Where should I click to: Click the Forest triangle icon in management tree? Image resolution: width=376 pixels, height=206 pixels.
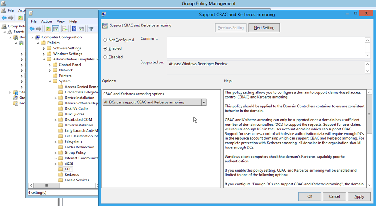coord(10,32)
